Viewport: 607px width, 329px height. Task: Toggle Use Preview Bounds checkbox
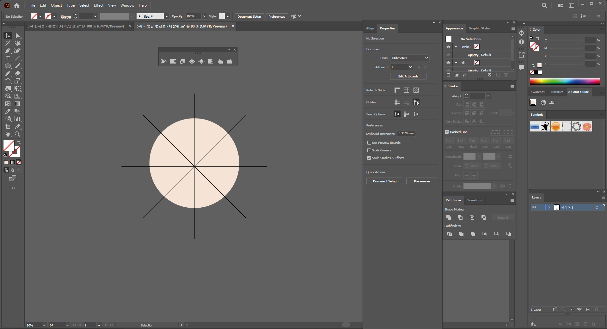pyautogui.click(x=369, y=143)
